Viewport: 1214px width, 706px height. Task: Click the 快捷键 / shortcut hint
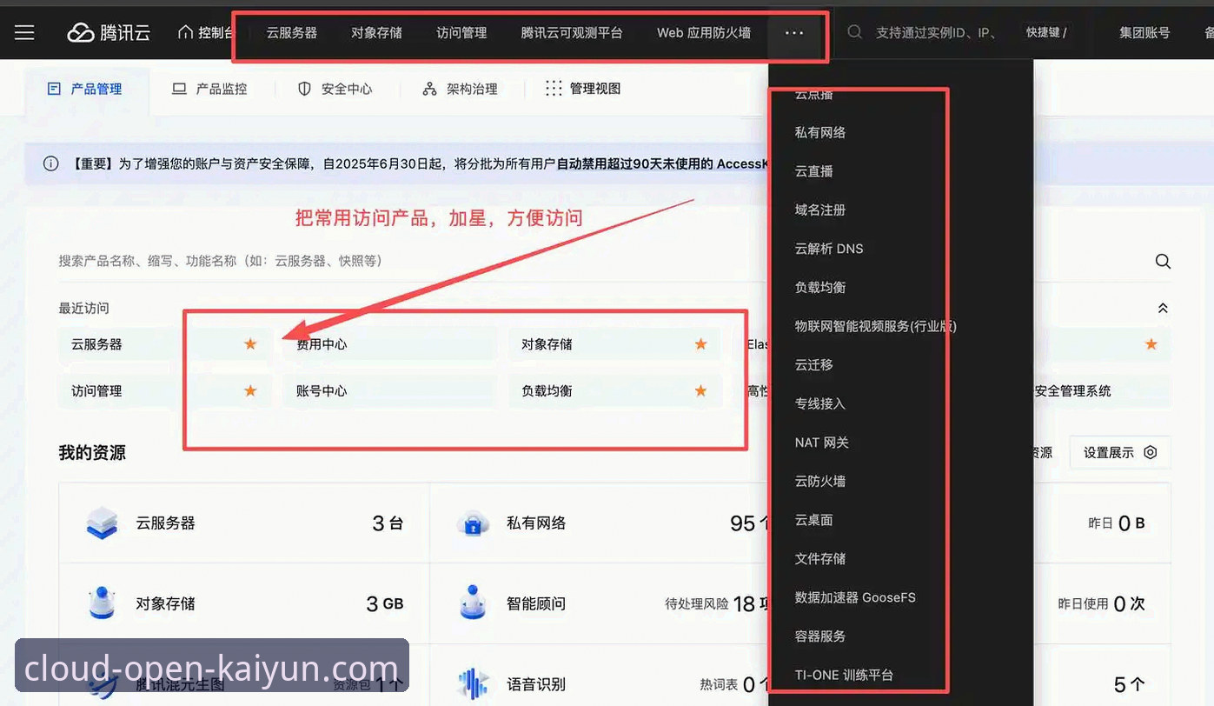click(1046, 33)
